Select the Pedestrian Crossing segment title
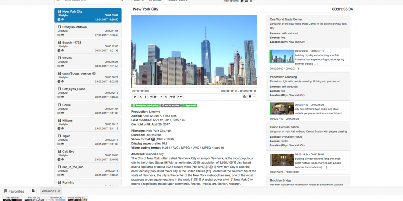This screenshot has height=201, width=403. [x=283, y=77]
